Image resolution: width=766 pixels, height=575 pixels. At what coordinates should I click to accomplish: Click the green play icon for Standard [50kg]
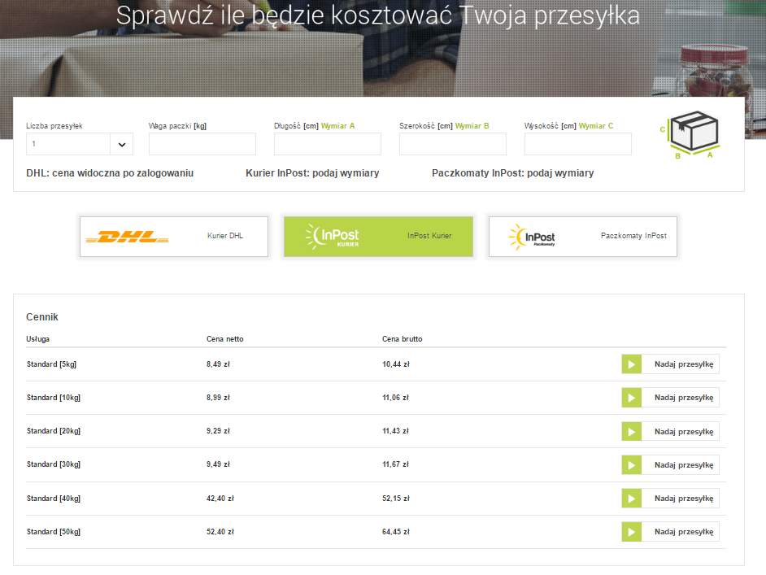click(x=632, y=532)
